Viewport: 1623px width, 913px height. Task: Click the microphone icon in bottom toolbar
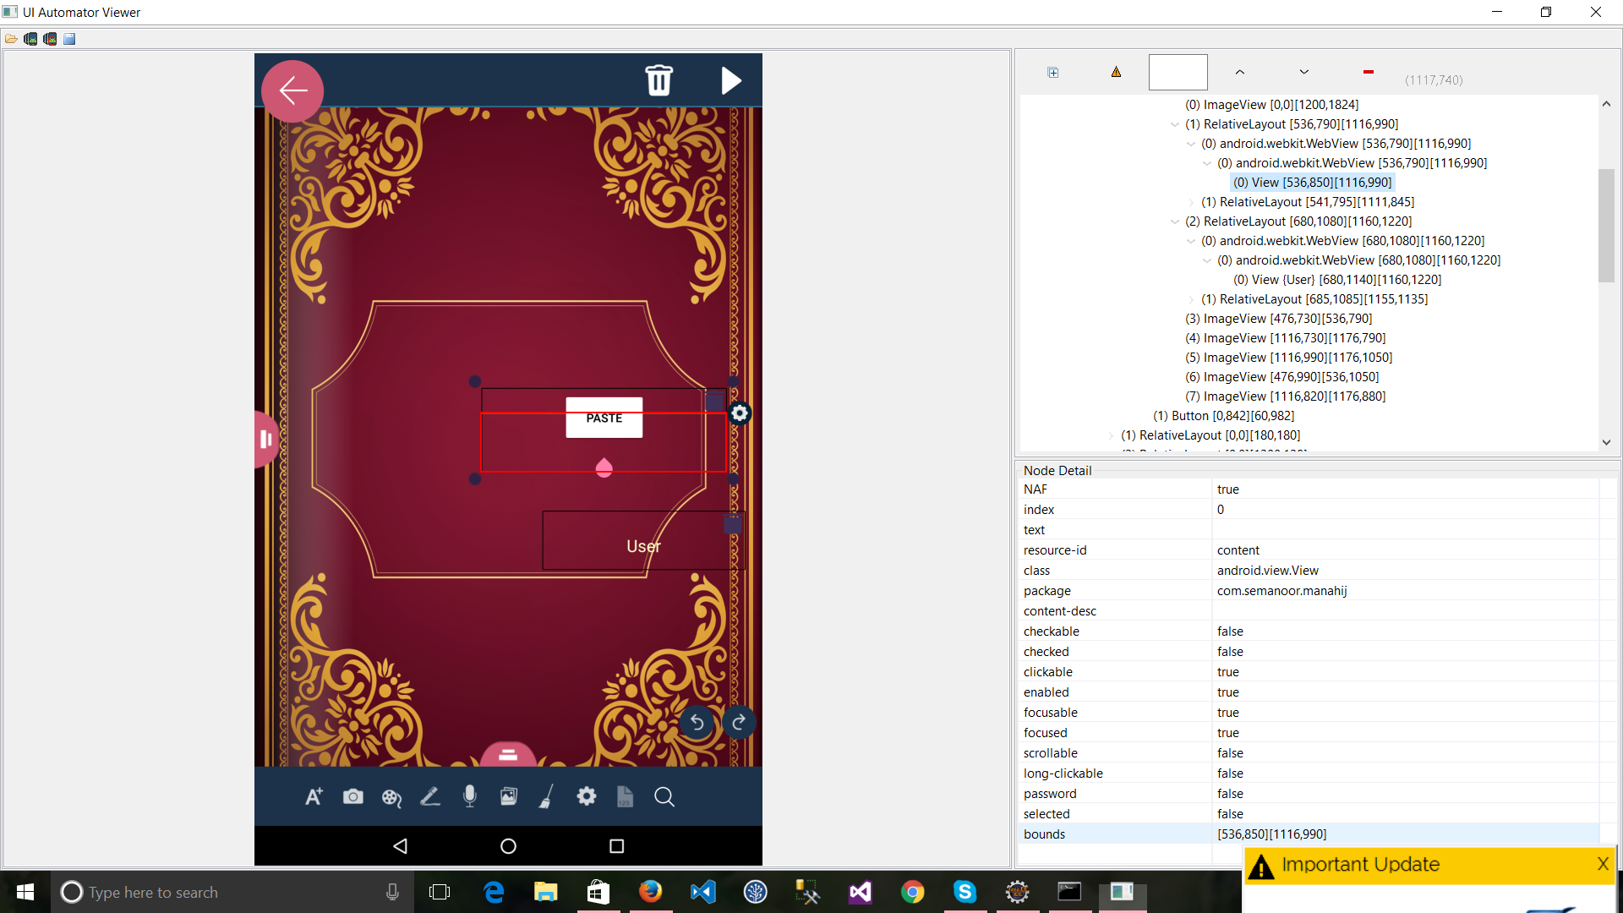pos(470,796)
